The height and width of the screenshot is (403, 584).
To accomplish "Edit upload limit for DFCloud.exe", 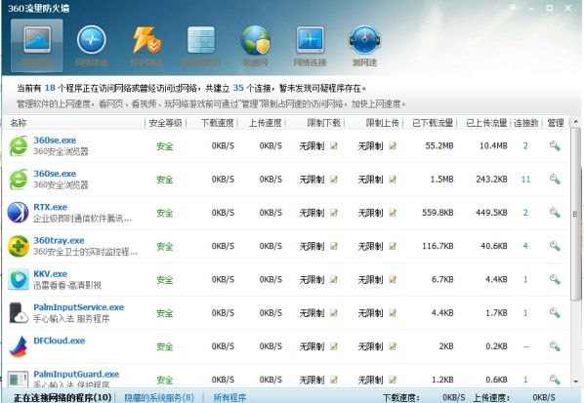I will 393,346.
